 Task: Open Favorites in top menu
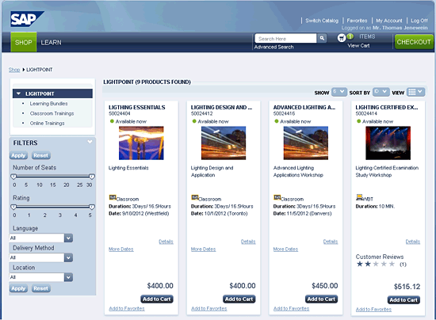pyautogui.click(x=357, y=21)
